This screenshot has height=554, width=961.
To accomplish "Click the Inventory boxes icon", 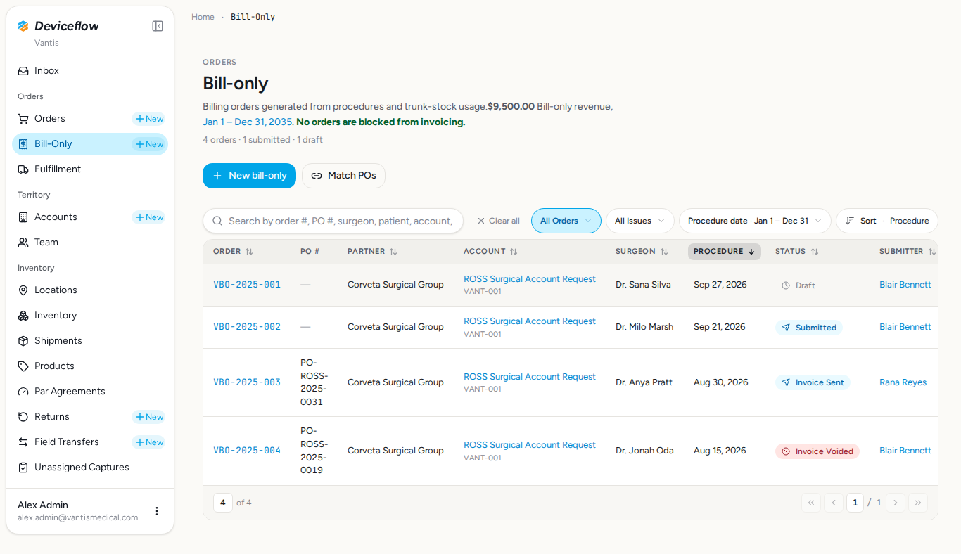I will 23,316.
